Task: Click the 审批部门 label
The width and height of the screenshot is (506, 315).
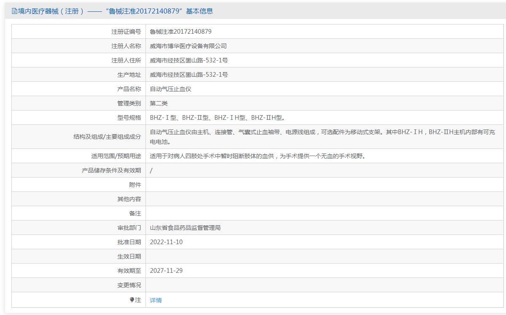Action: [x=129, y=228]
